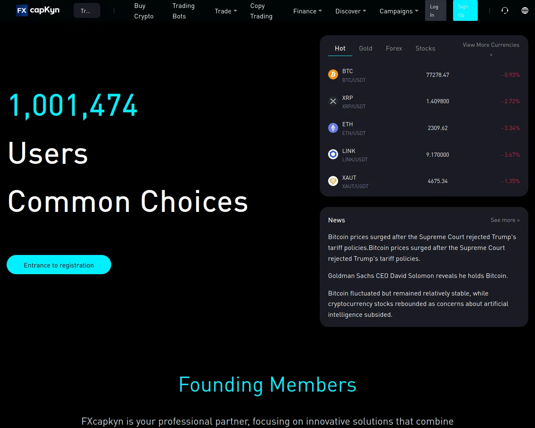Click See more in News
Viewport: 535px width, 428px height.
[505, 220]
